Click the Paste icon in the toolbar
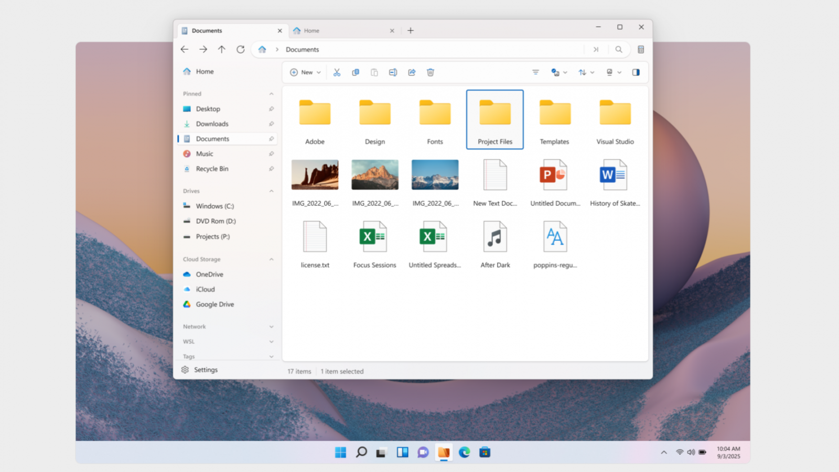The width and height of the screenshot is (839, 472). tap(374, 72)
